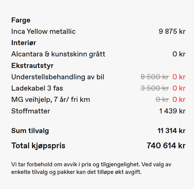The width and height of the screenshot is (194, 189).
Task: Select the Interiør section heading
Action: (x=24, y=43)
